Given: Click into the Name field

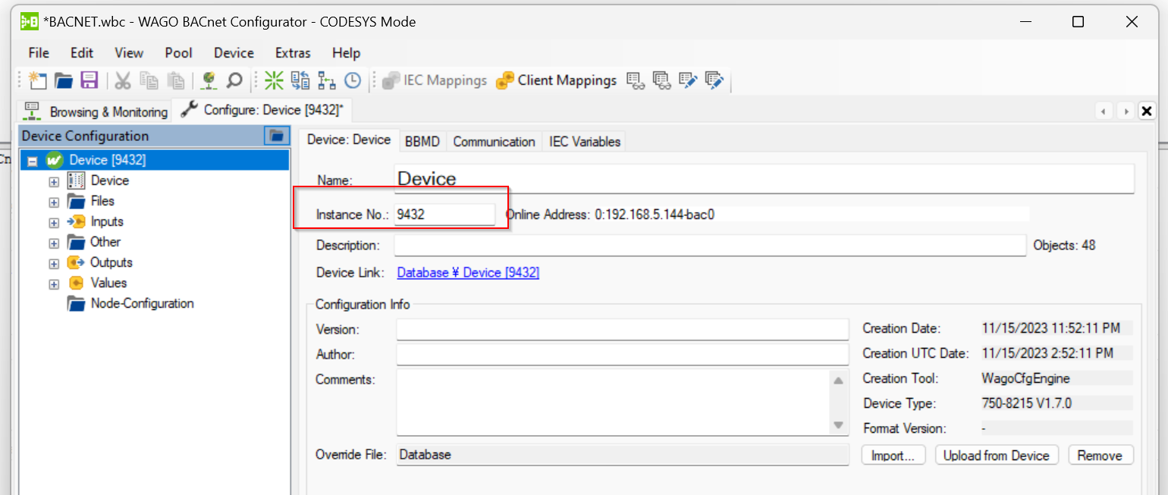Looking at the screenshot, I should point(765,179).
